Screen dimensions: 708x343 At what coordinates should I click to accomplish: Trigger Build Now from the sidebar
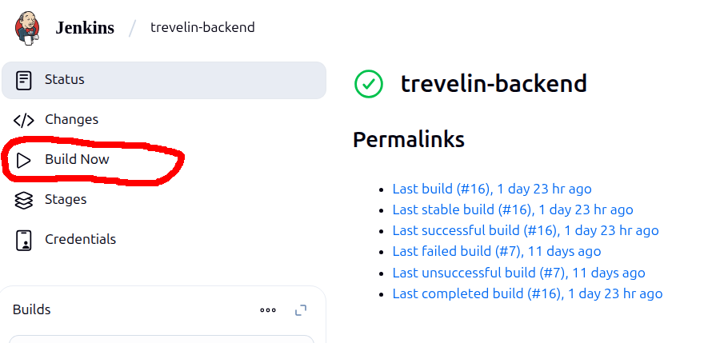click(x=77, y=160)
